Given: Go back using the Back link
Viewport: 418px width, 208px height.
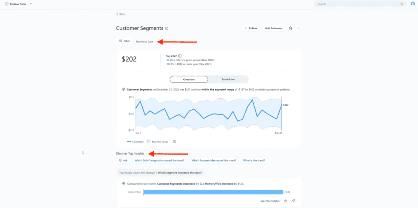Looking at the screenshot, I should [x=120, y=14].
